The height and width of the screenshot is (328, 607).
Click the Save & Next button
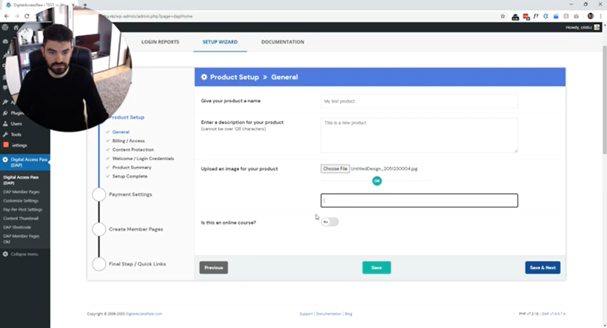(542, 268)
